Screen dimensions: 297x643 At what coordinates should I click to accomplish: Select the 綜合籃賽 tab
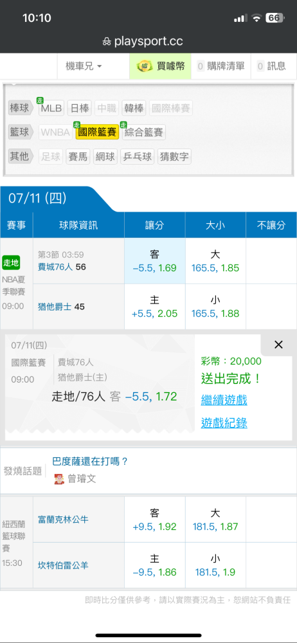click(143, 132)
